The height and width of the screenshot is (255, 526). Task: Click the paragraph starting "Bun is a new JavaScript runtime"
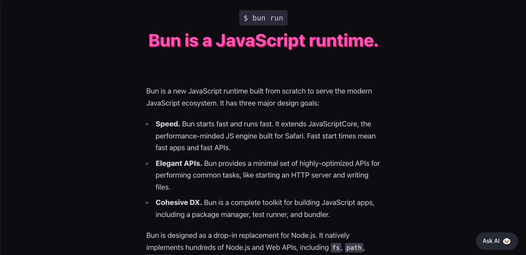click(259, 97)
